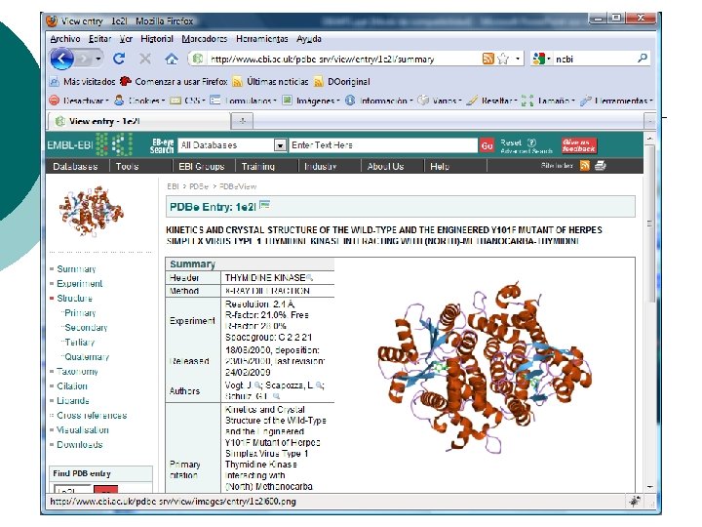This screenshot has height=527, width=702.
Task: Click the site RSS feed icon
Action: pyautogui.click(x=585, y=166)
